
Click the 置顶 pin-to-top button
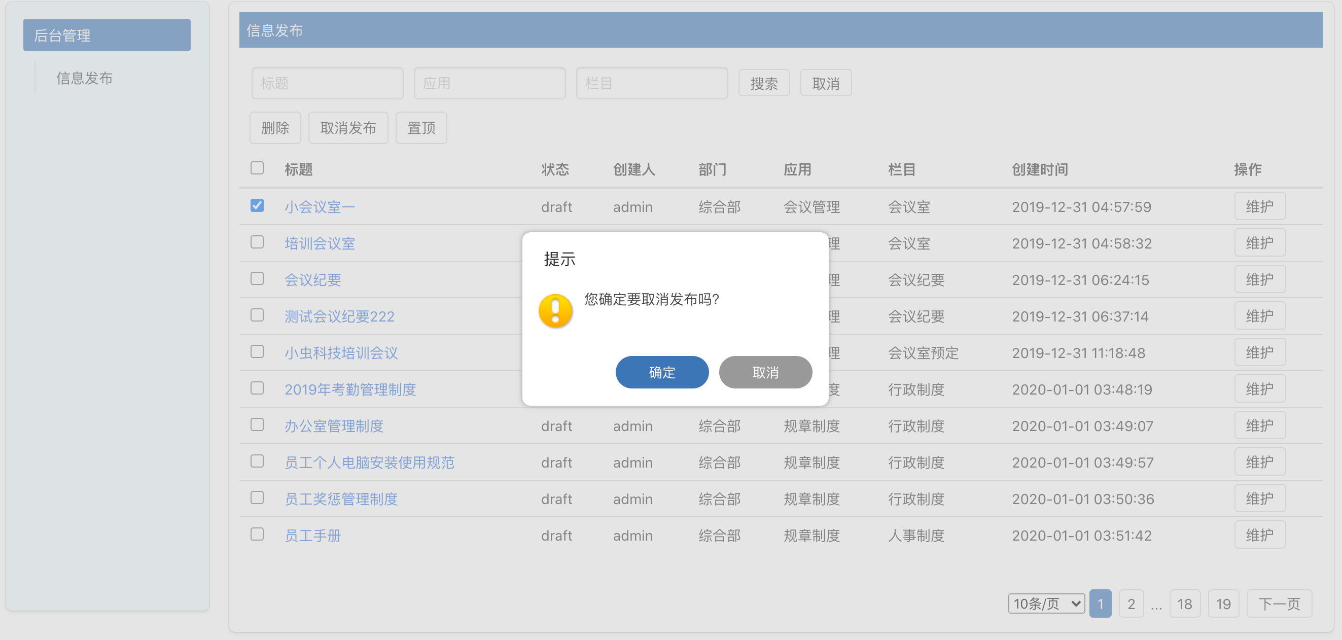click(421, 128)
